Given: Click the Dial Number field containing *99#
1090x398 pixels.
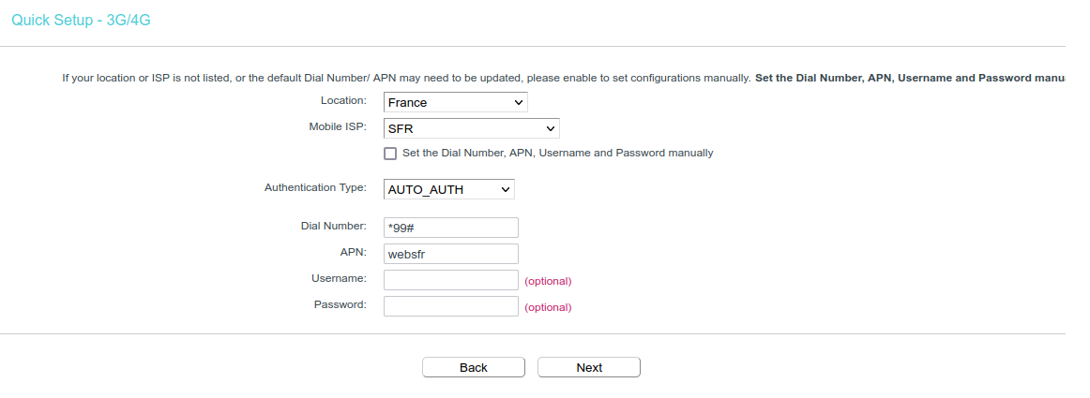Looking at the screenshot, I should coord(450,228).
